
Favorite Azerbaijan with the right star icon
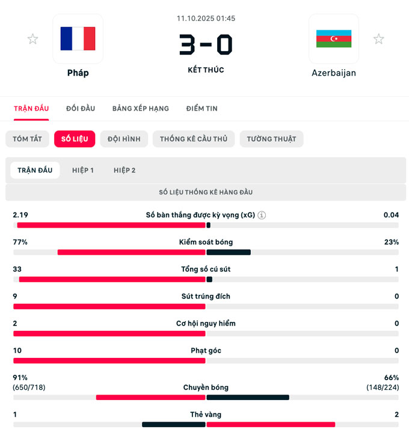(x=378, y=39)
